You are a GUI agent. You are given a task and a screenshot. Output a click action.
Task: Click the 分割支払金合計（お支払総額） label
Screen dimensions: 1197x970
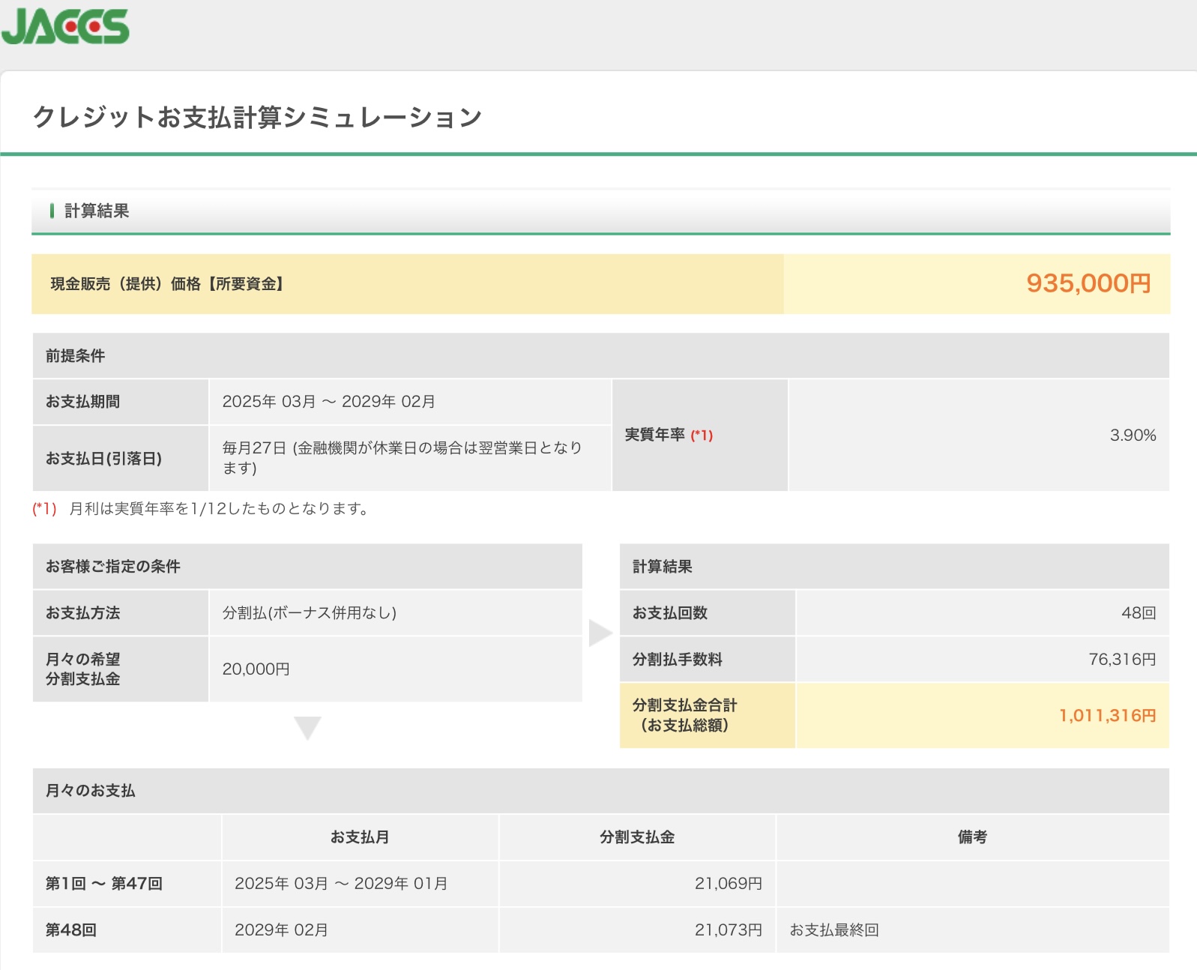[684, 715]
